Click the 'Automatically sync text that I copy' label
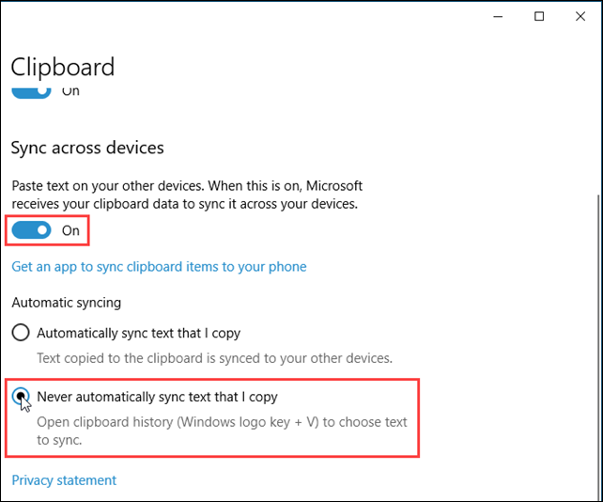 click(138, 333)
